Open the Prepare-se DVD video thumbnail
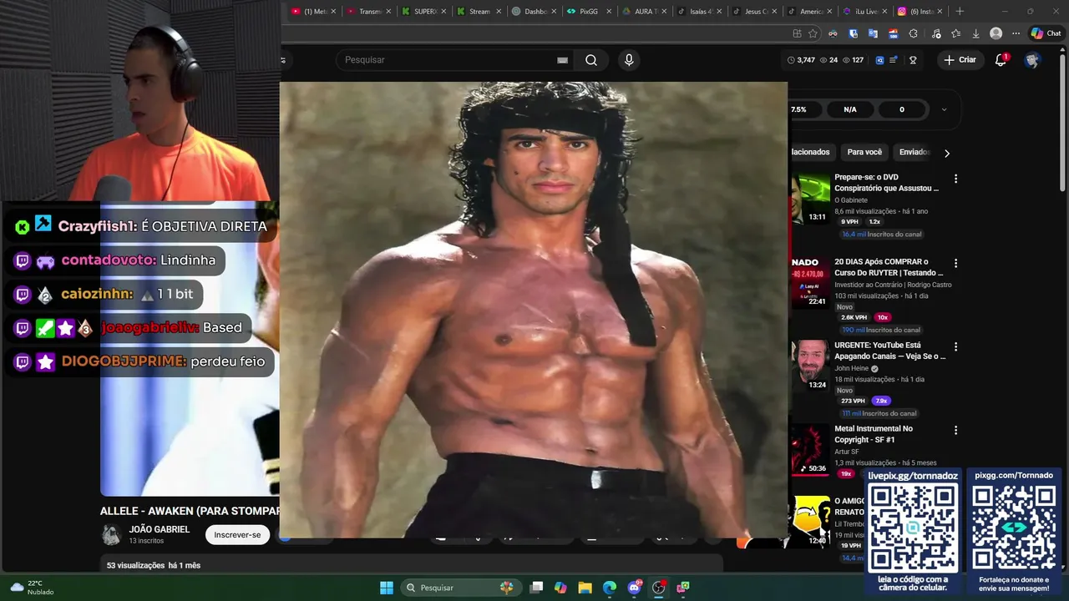This screenshot has width=1069, height=601. tap(809, 199)
